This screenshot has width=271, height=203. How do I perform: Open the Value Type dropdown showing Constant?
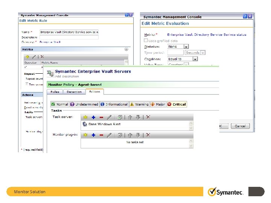(x=186, y=65)
